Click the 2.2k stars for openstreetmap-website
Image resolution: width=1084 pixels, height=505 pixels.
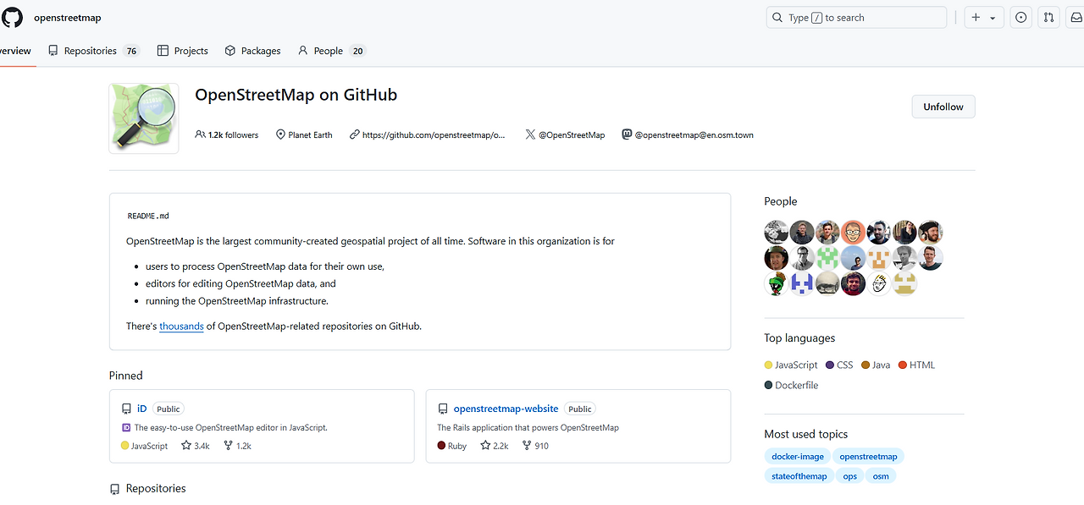click(x=495, y=446)
